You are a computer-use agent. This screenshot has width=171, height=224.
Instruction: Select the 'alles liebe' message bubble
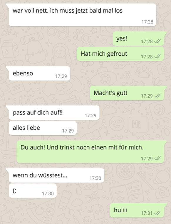(x=43, y=128)
